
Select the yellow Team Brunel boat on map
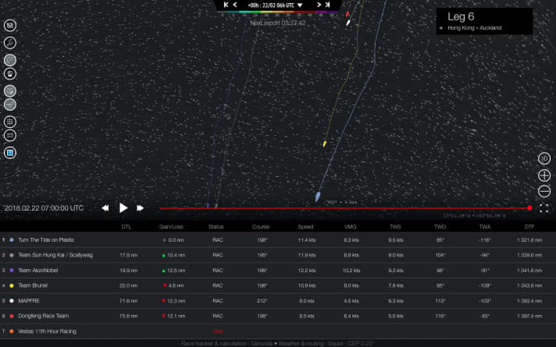coord(324,143)
